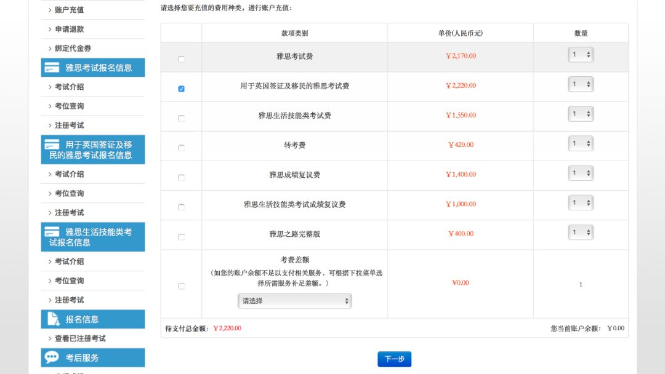
Task: Click the 雅思考试报名信息 section icon
Action: [52, 68]
